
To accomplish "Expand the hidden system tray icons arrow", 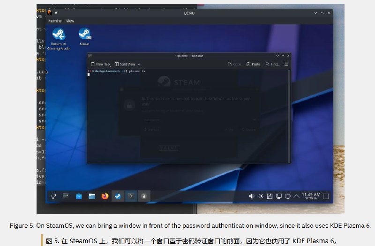I will (x=296, y=196).
